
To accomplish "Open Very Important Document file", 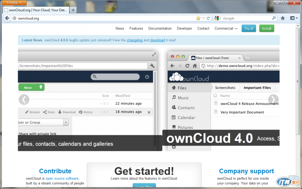I will click(242, 112).
